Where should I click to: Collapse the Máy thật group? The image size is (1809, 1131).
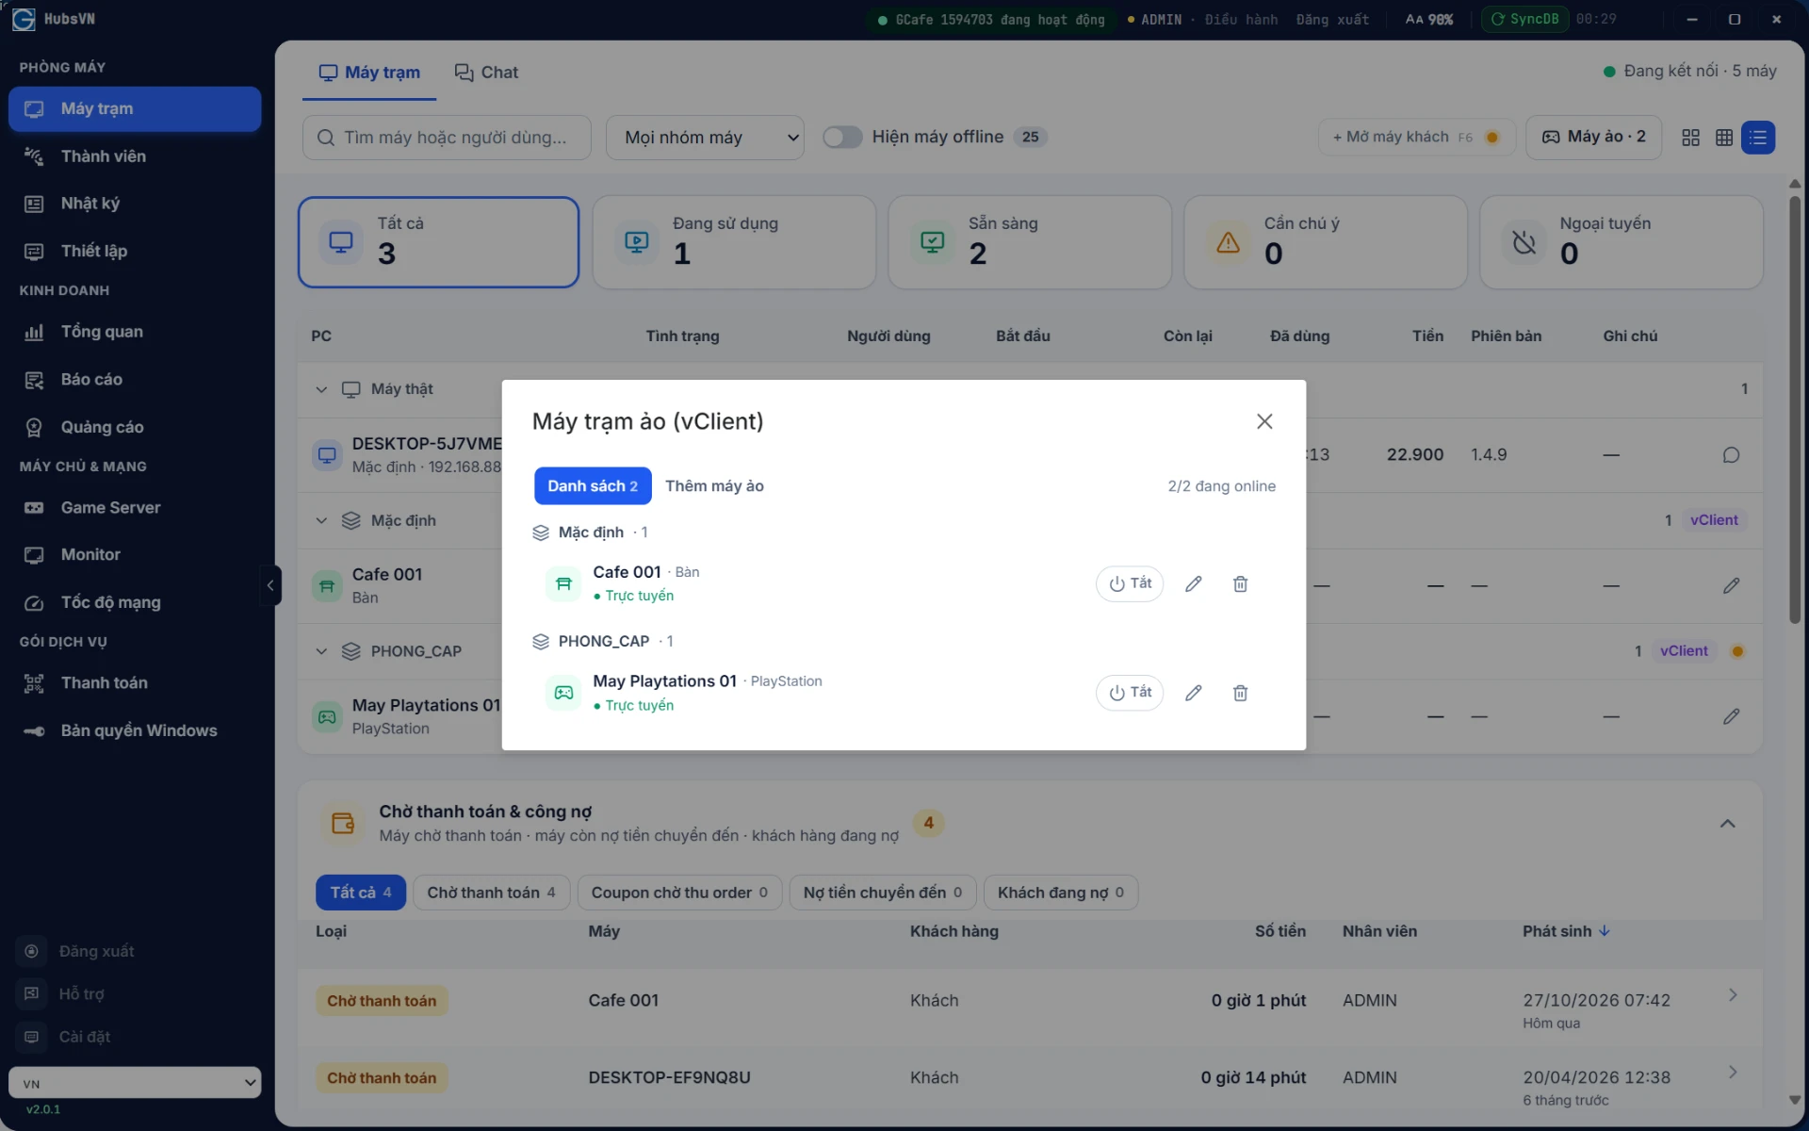(321, 389)
